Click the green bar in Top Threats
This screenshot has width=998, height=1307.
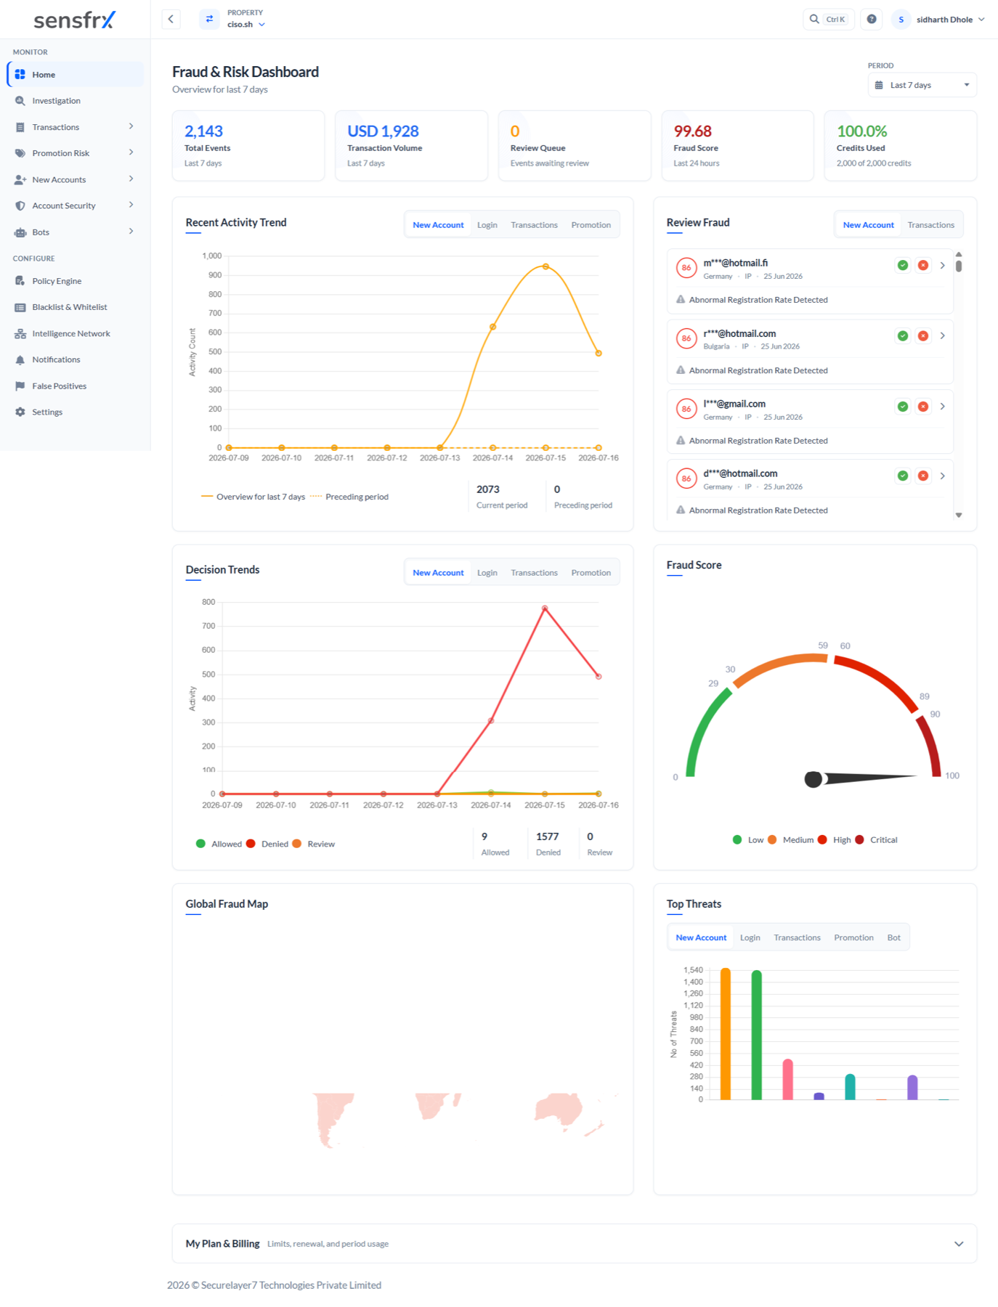(x=756, y=1035)
